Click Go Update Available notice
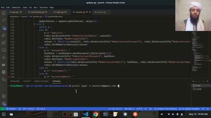This screenshot has height=118, width=211. click(189, 109)
